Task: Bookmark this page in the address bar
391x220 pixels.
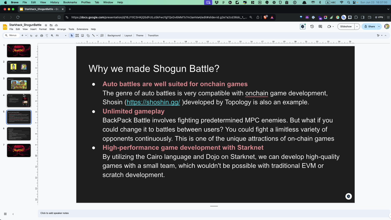Action: (59, 17)
